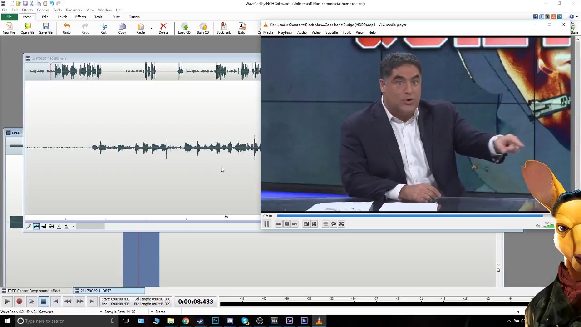581x327 pixels.
Task: Open Photoshop from the taskbar
Action: tap(215, 321)
